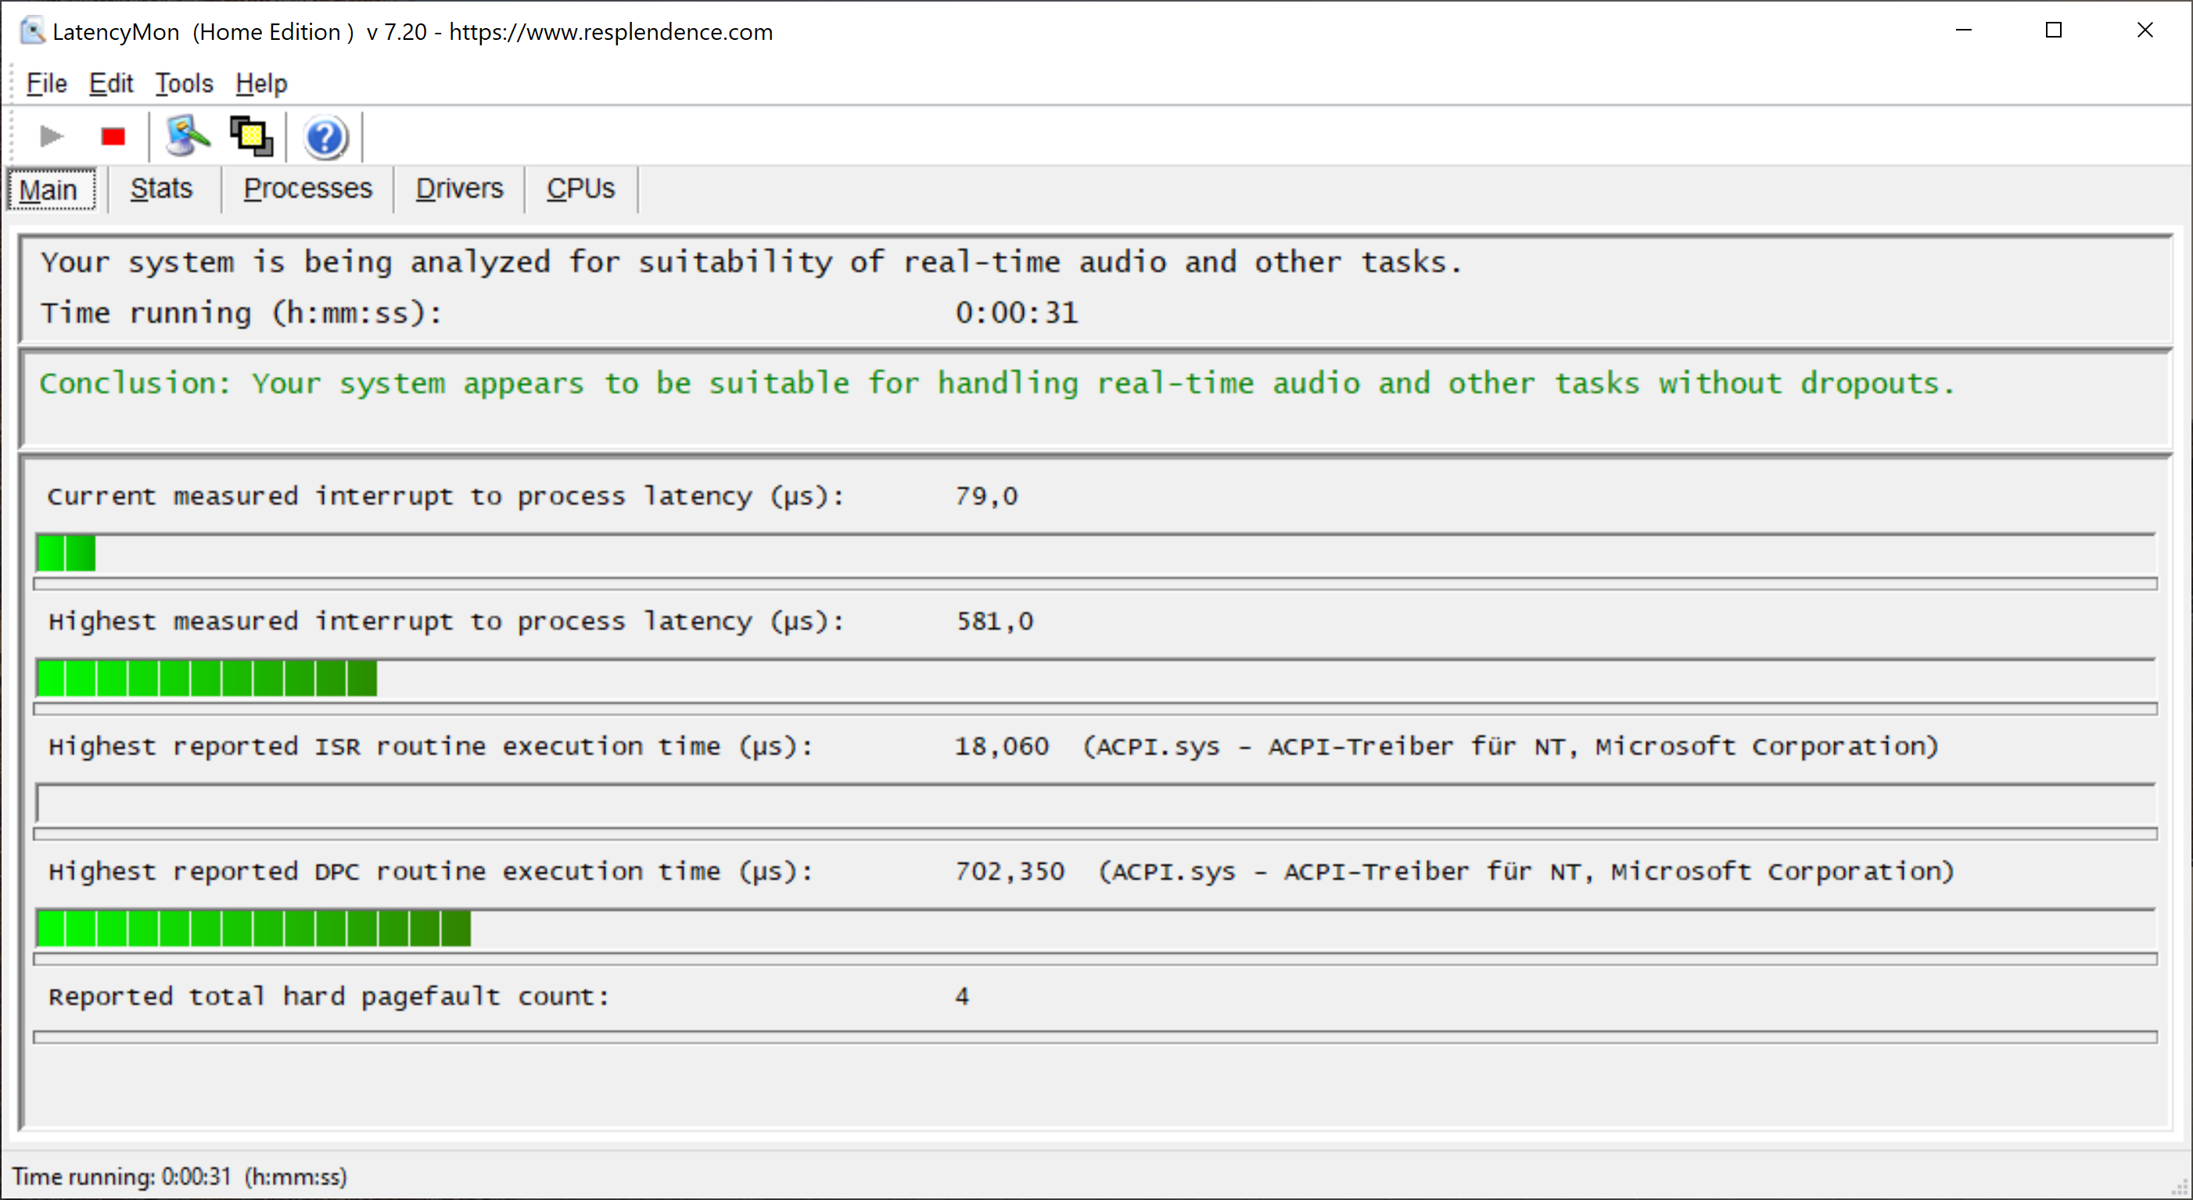The width and height of the screenshot is (2193, 1200).
Task: Open the Tools menu
Action: pyautogui.click(x=184, y=84)
